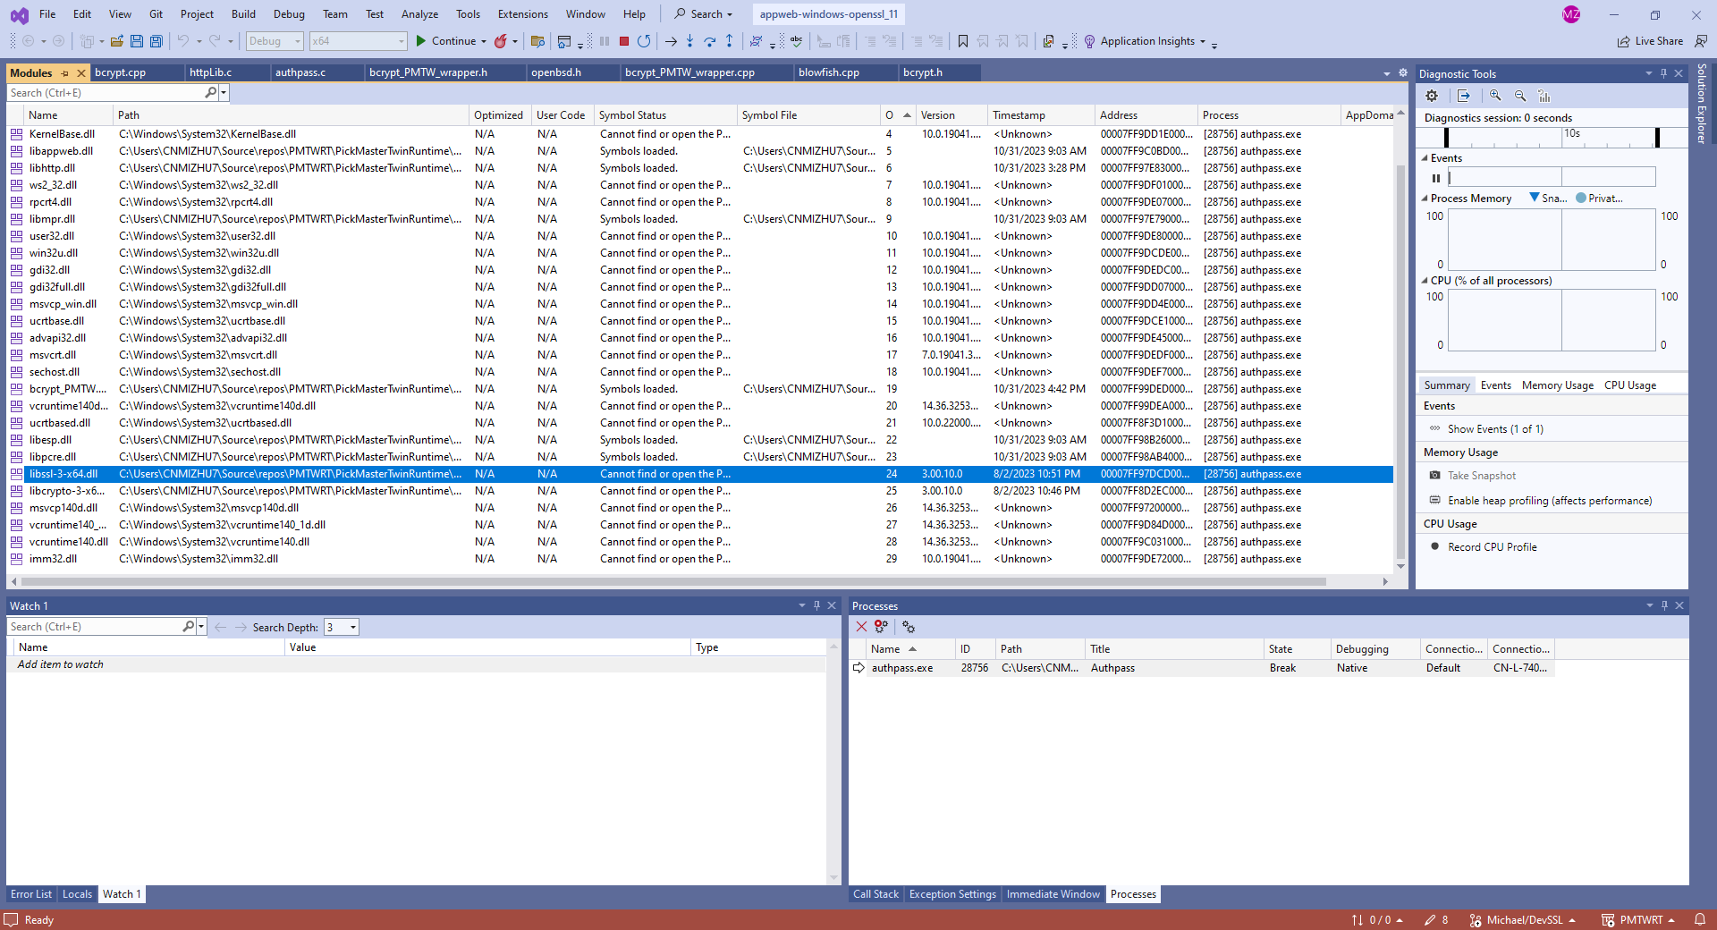Save the current file

pos(137,41)
